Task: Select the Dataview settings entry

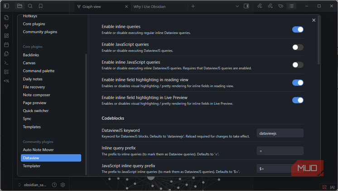Action: tap(51, 158)
